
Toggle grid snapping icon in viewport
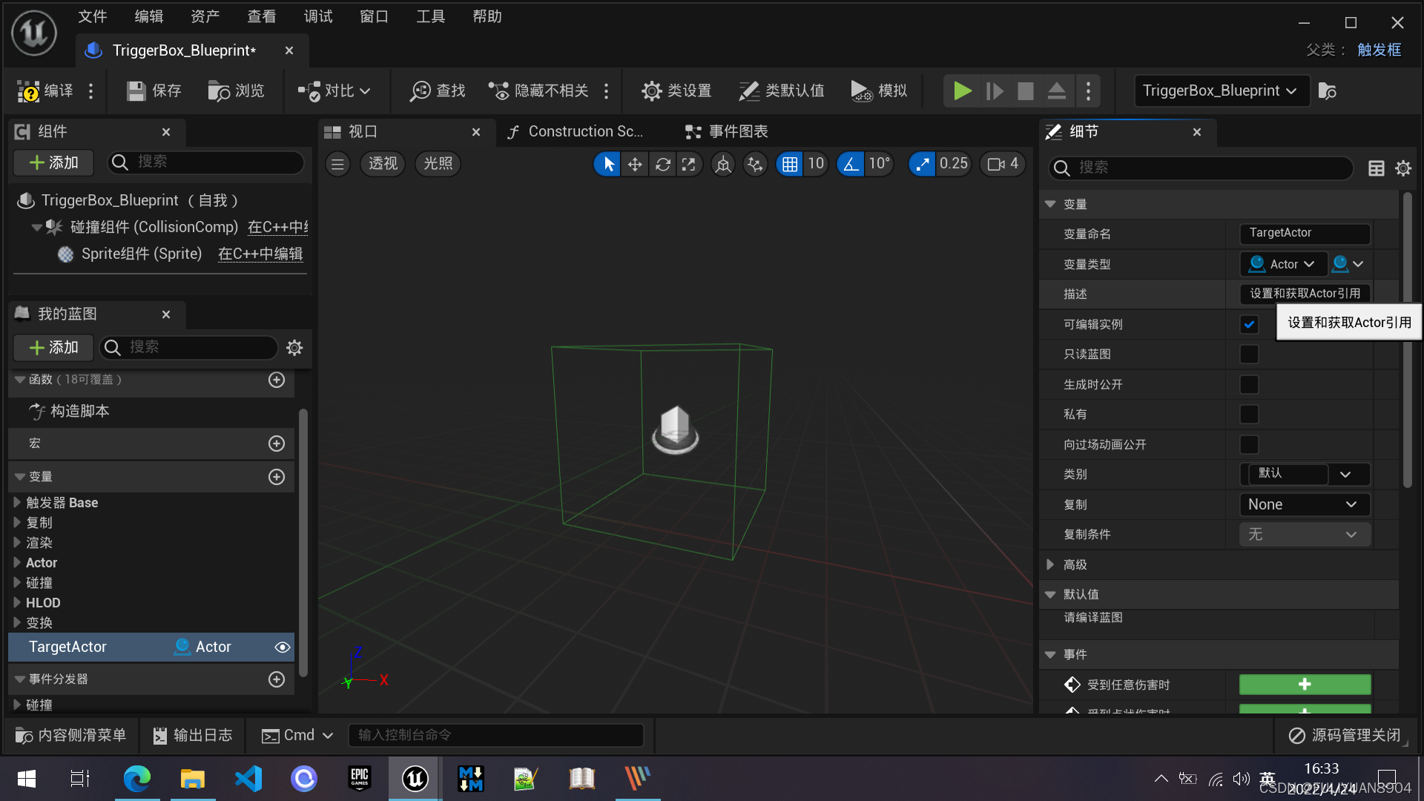(790, 164)
